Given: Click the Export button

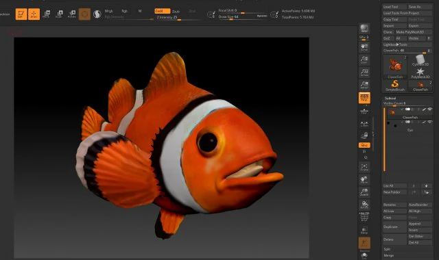Looking at the screenshot, I should tap(420, 26).
